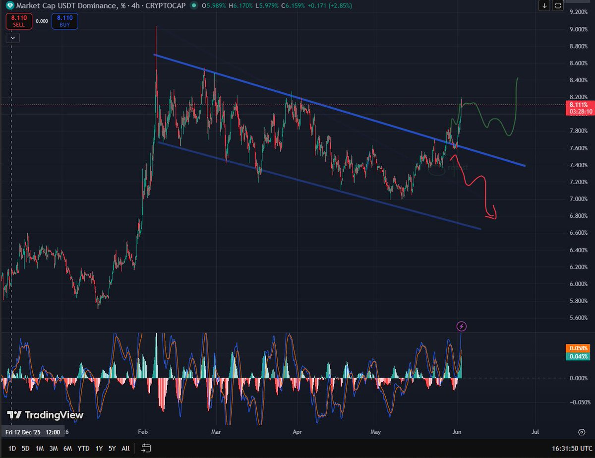Click the 9.200% price axis label
595x458 pixels.
click(579, 11)
